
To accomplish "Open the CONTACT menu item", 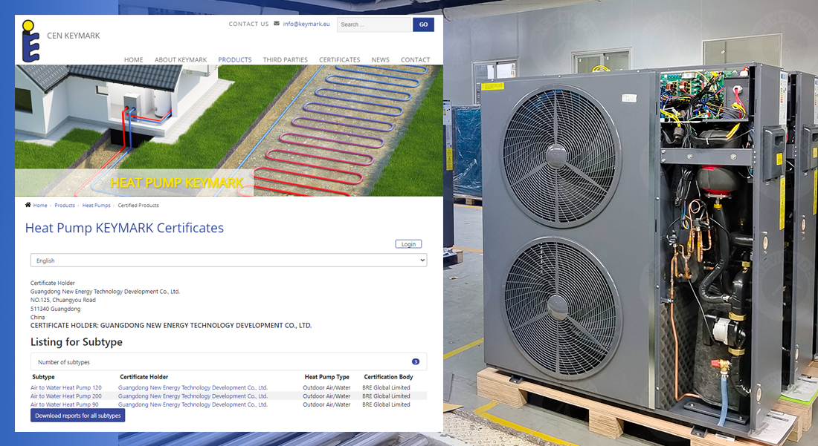I will coord(415,60).
